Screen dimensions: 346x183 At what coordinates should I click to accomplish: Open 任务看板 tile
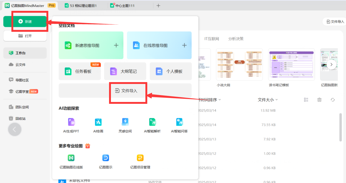coord(80,71)
